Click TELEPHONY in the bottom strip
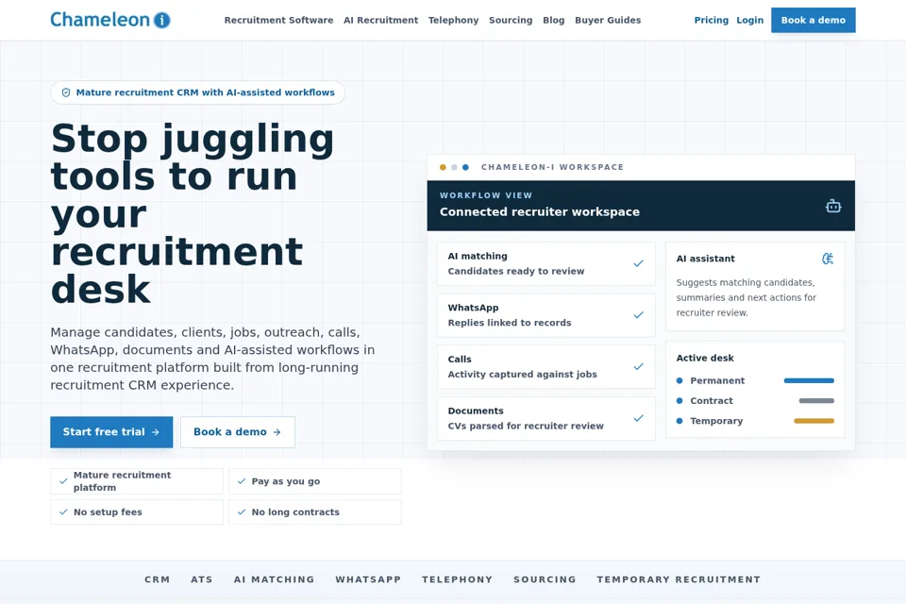906x604 pixels. 457,579
